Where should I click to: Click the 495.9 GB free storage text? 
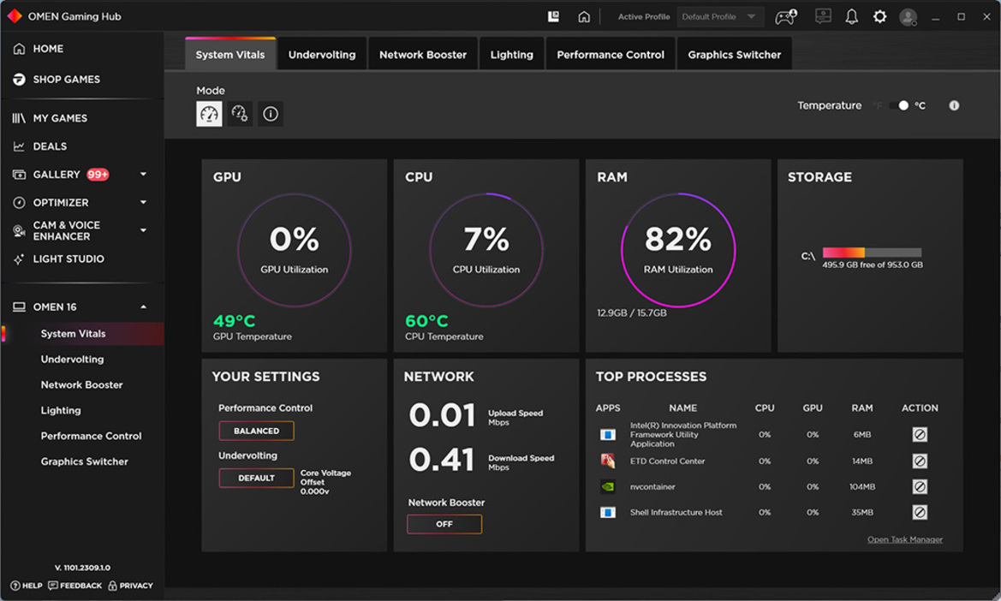[x=872, y=265]
